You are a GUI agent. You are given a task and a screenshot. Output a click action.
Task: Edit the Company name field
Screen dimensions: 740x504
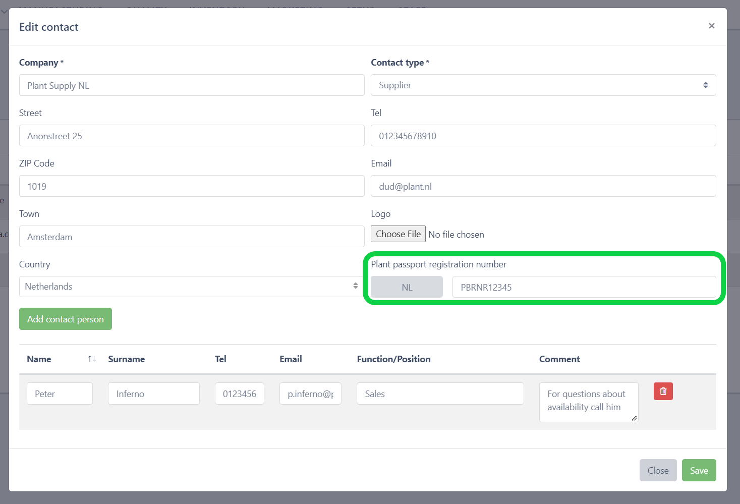[x=192, y=85]
